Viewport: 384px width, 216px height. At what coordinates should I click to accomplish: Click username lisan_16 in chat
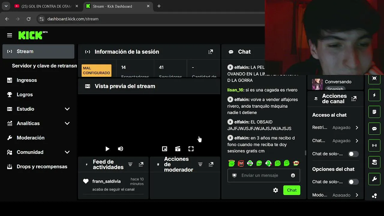tap(235, 90)
